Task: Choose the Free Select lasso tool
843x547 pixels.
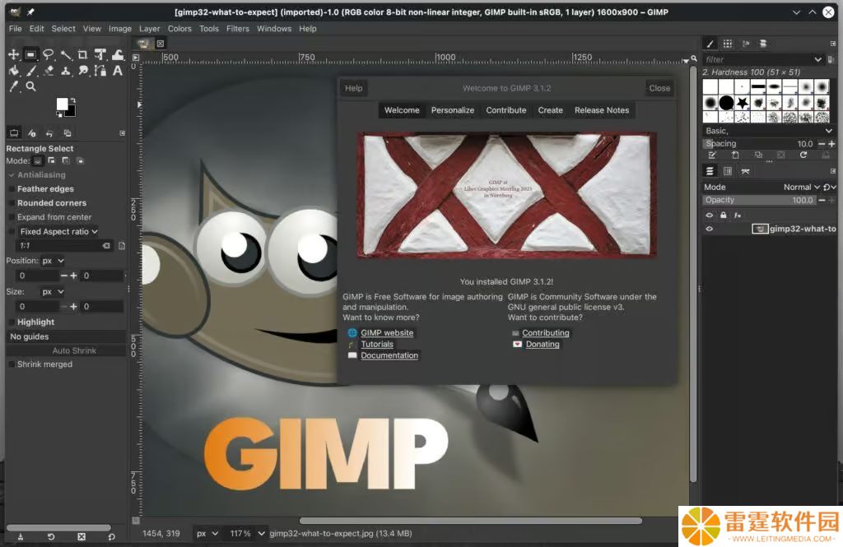Action: pos(49,54)
